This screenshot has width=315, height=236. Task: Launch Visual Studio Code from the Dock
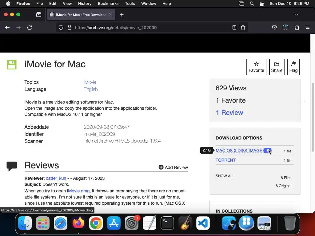203,223
